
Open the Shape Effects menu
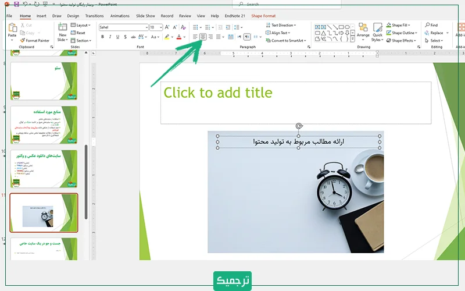click(x=401, y=40)
